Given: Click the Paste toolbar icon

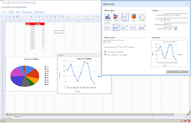Looking at the screenshot, I should 17,17.
